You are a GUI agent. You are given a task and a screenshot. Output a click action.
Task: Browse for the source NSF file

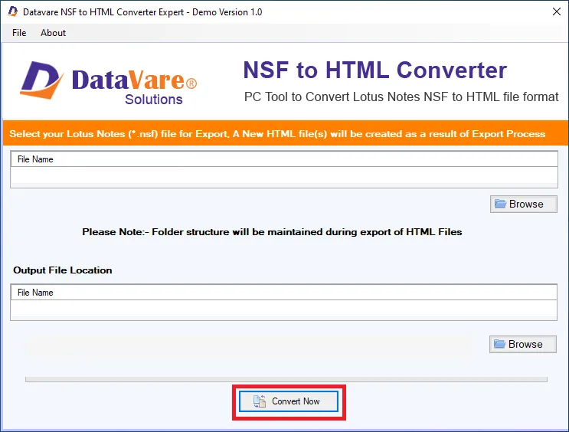[x=523, y=204]
